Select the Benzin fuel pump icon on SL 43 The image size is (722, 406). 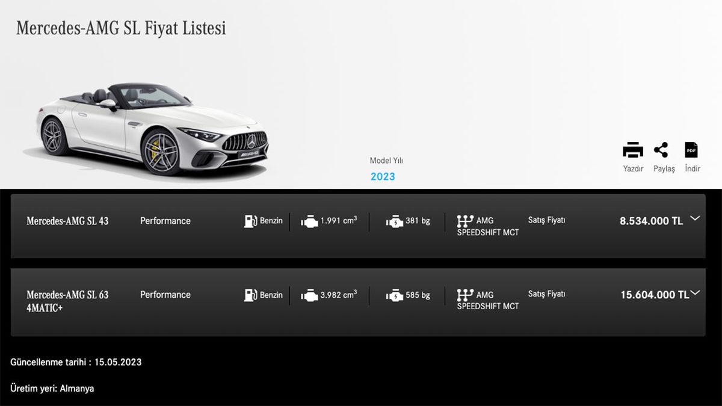(250, 220)
